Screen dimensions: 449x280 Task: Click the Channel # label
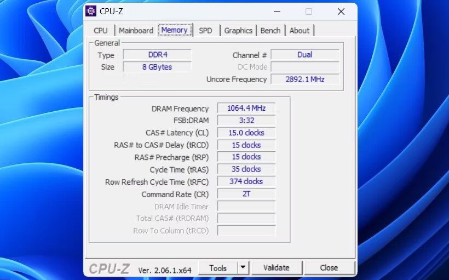250,55
